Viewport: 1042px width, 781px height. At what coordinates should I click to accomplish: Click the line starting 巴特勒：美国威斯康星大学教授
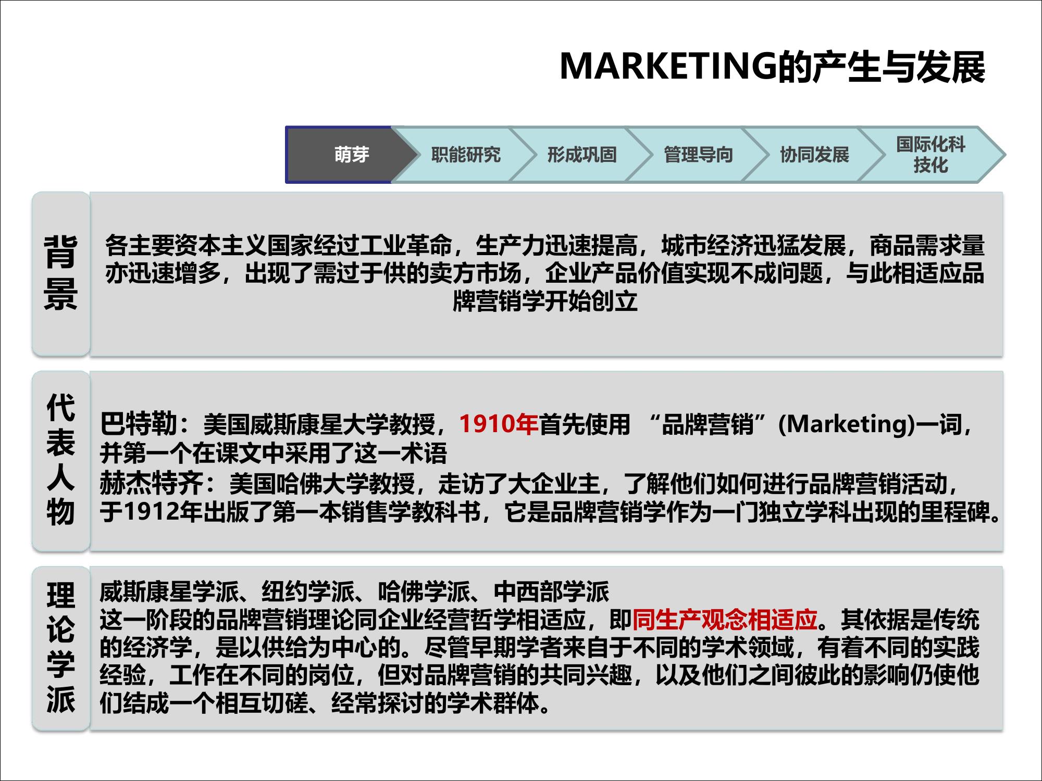point(537,424)
